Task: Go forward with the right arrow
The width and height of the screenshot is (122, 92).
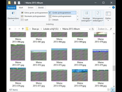Action: coord(15,29)
